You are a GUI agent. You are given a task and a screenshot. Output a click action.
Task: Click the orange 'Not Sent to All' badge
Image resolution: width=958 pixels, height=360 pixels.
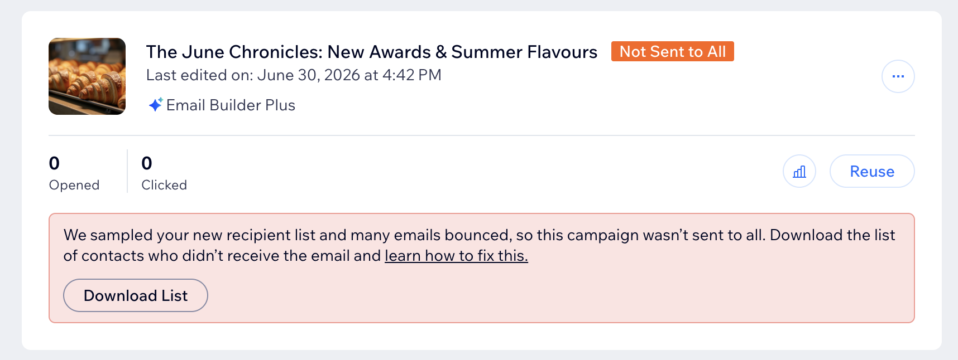point(672,51)
